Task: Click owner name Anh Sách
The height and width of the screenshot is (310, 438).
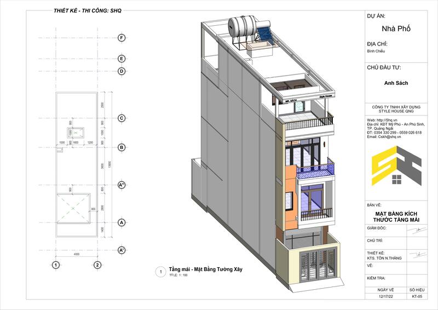Action: pyautogui.click(x=396, y=83)
